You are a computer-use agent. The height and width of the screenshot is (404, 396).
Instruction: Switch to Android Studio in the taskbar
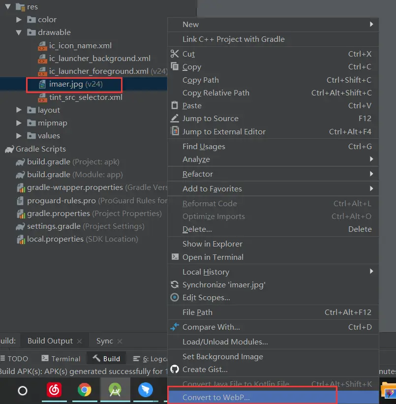(x=115, y=390)
